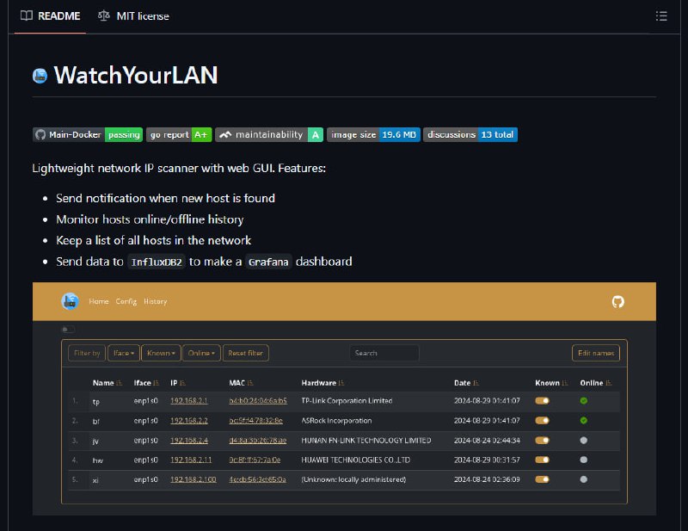The width and height of the screenshot is (688, 531).
Task: Click the green online indicator for tp
Action: pos(584,400)
